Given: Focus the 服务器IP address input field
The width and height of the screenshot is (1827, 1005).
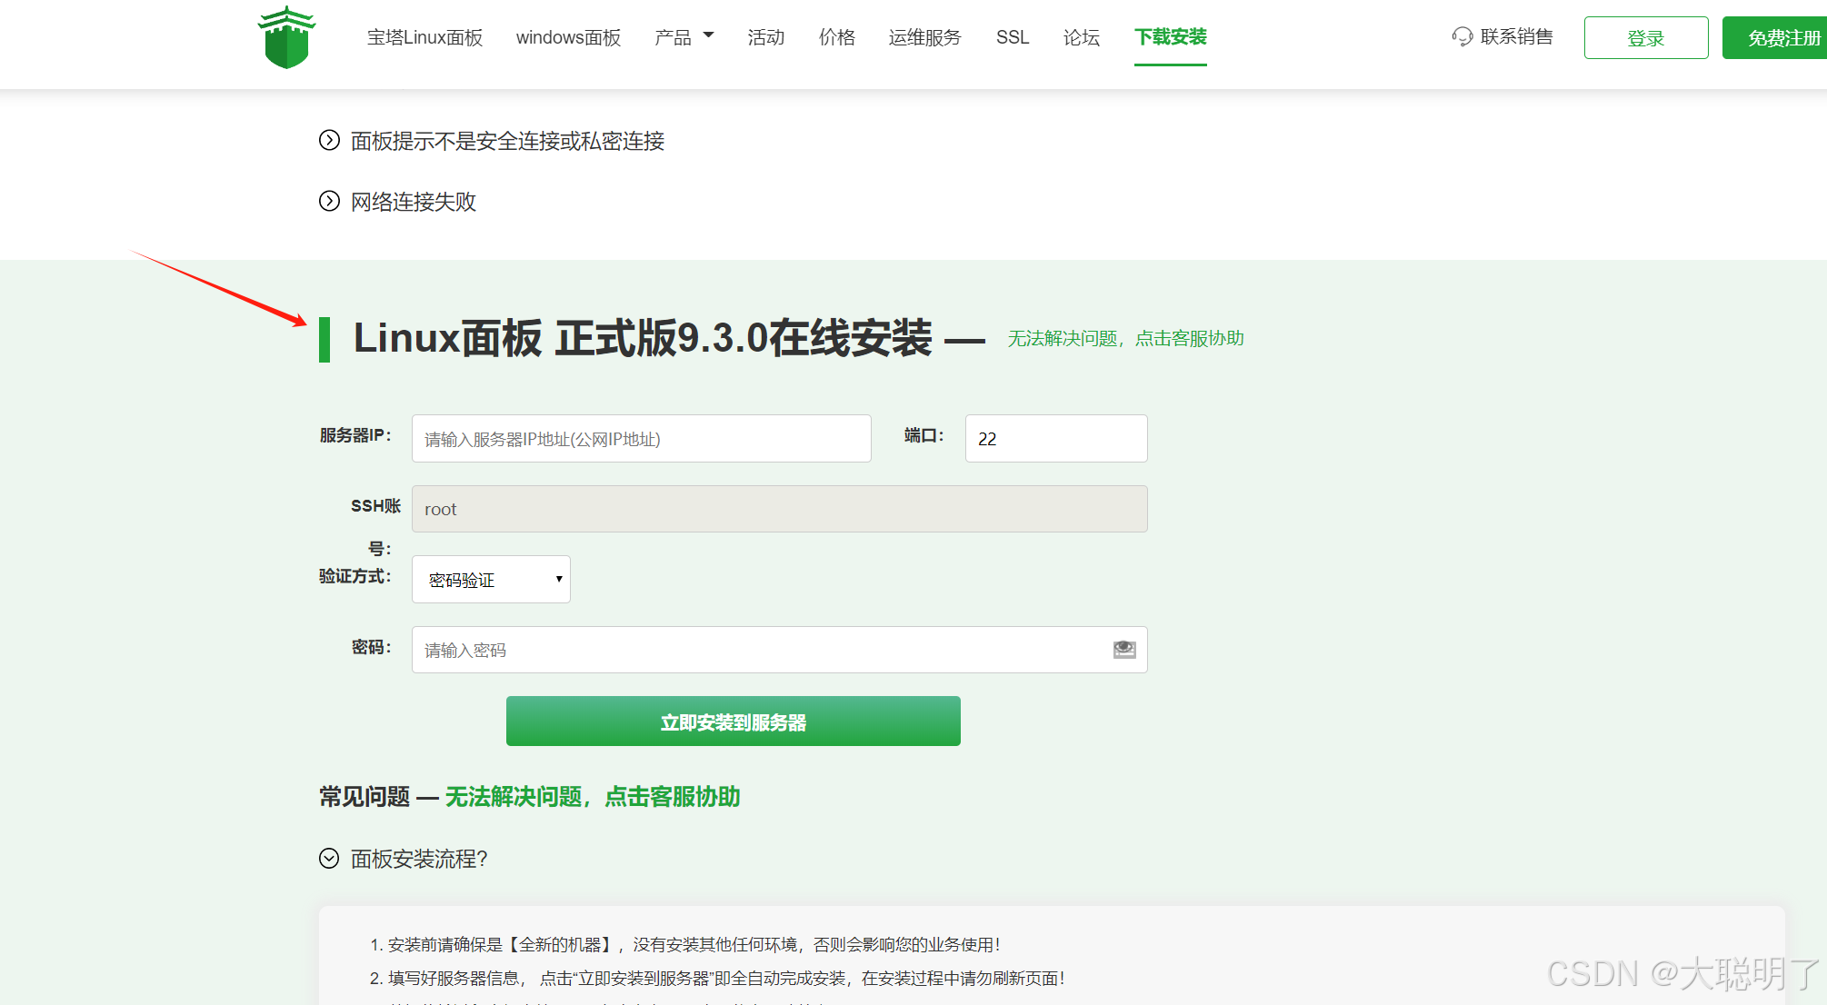Looking at the screenshot, I should tap(641, 439).
